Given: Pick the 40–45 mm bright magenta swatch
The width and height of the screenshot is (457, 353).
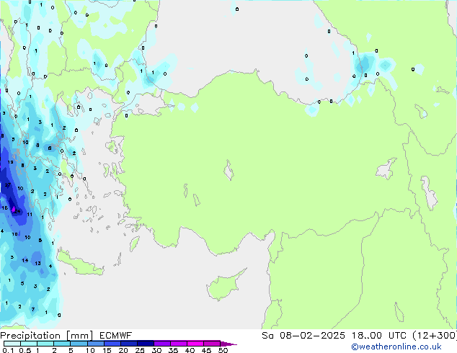Looking at the screenshot, I should tap(195, 344).
